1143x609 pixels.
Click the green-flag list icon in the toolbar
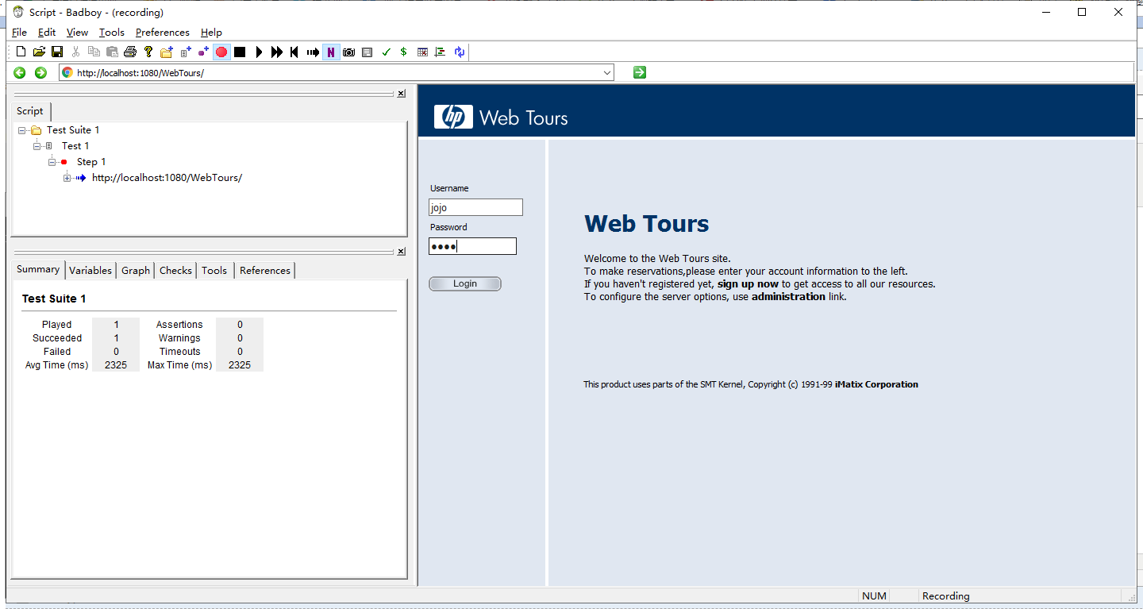tap(441, 52)
